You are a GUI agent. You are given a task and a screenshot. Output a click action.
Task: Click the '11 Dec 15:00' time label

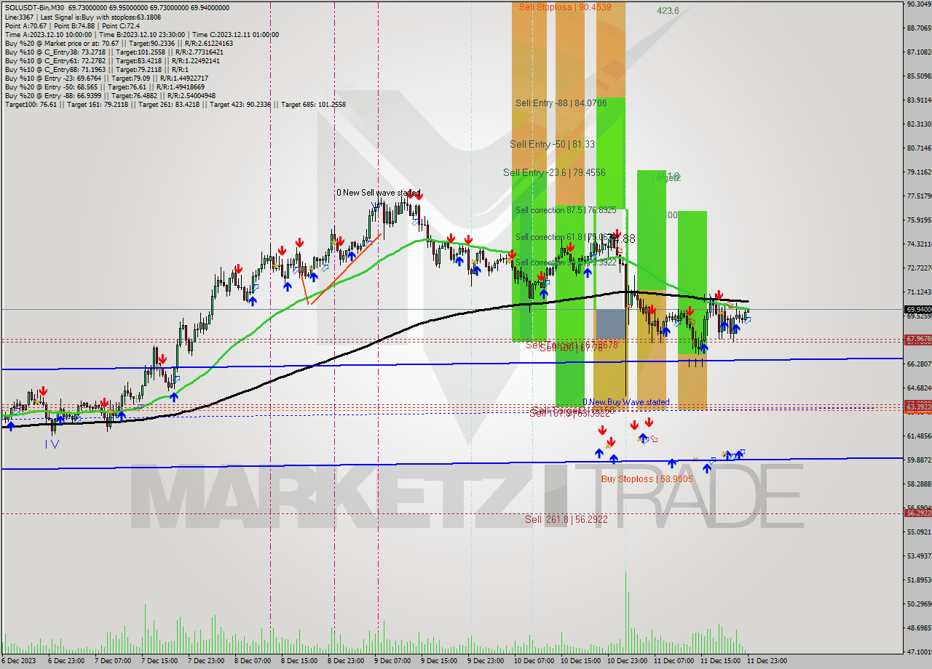click(720, 661)
